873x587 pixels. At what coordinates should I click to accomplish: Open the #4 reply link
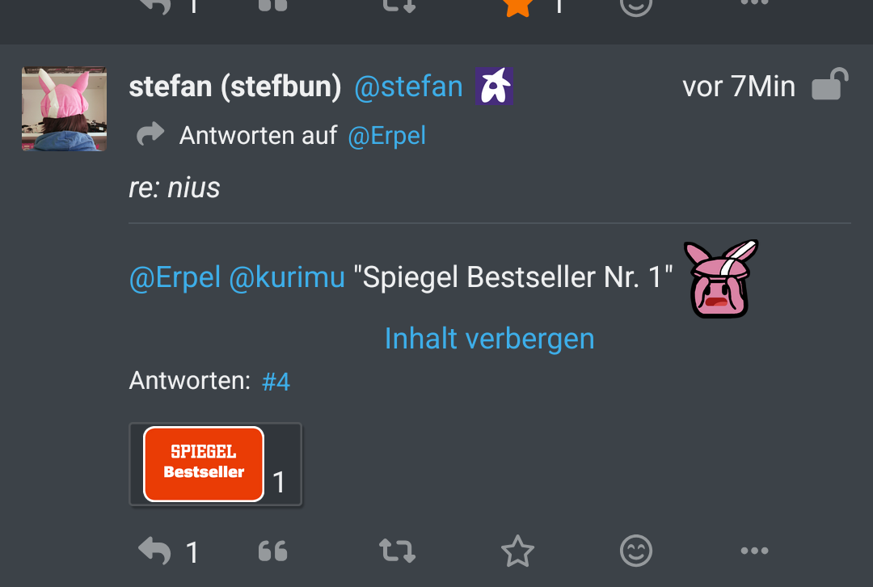(276, 381)
